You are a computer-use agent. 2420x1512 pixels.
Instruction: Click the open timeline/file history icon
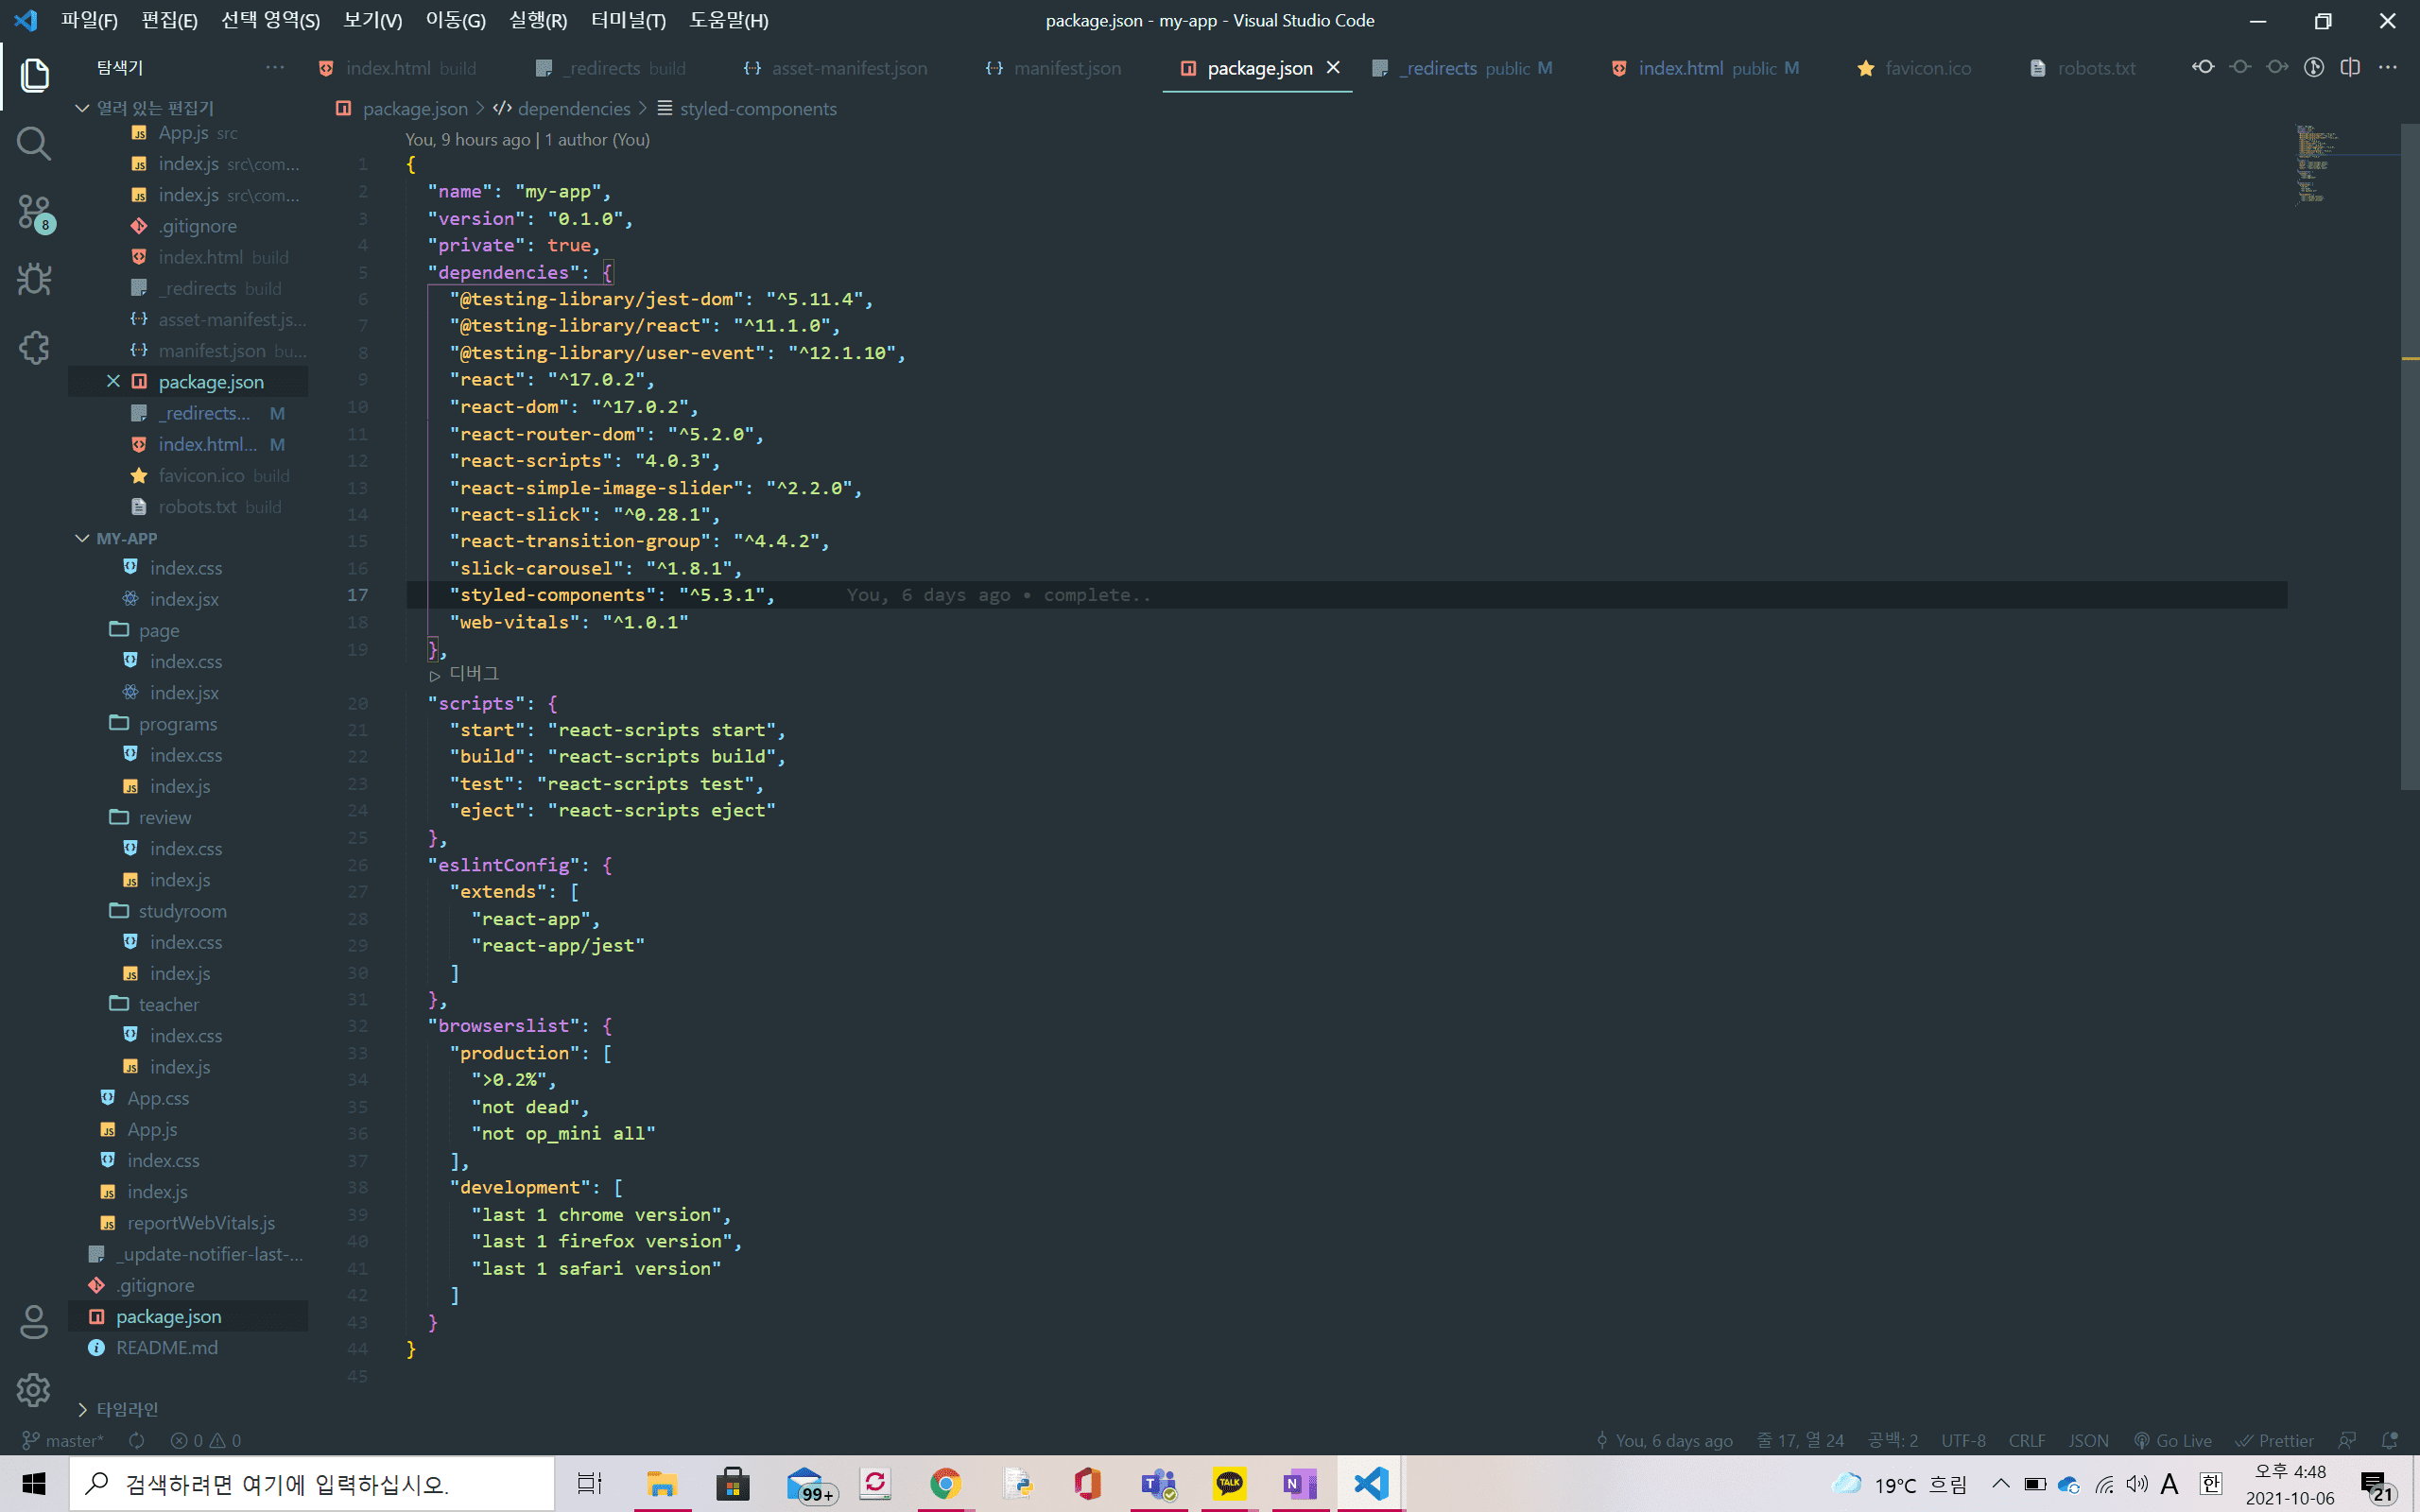(x=2313, y=67)
